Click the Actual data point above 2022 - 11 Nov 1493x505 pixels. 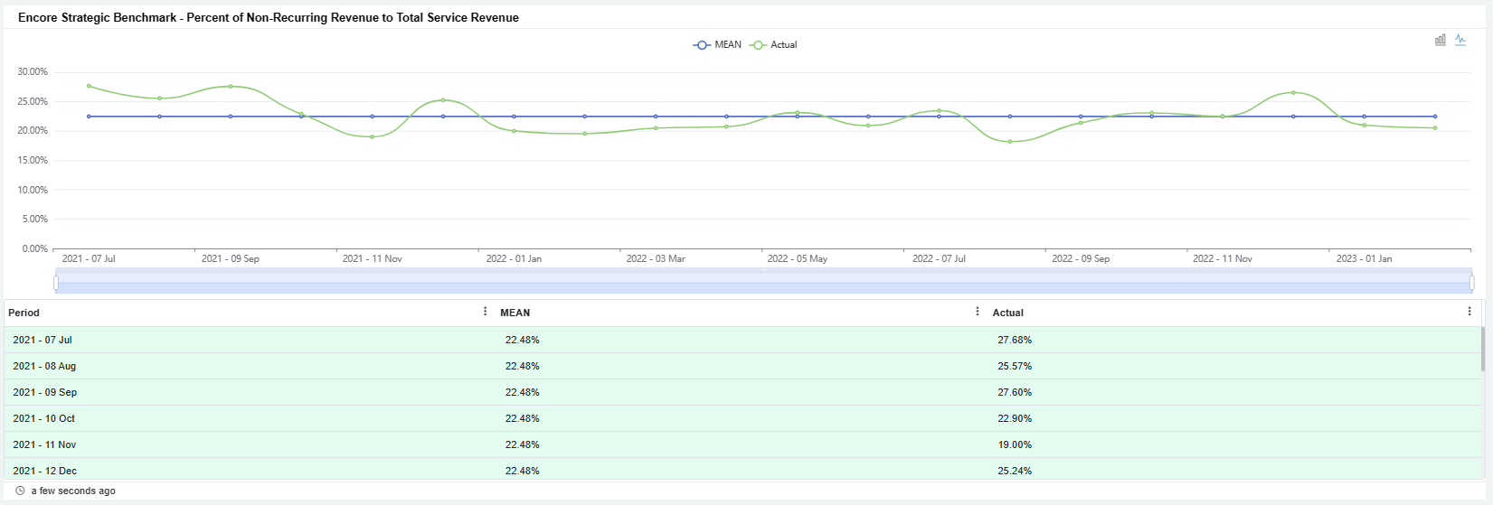coord(1223,117)
